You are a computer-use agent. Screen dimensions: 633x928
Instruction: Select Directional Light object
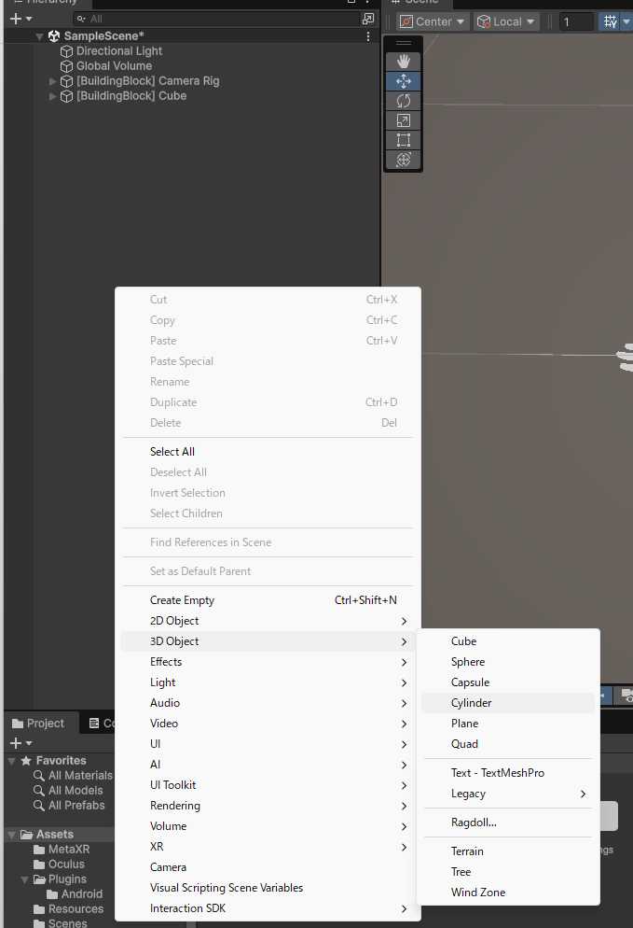coord(118,51)
